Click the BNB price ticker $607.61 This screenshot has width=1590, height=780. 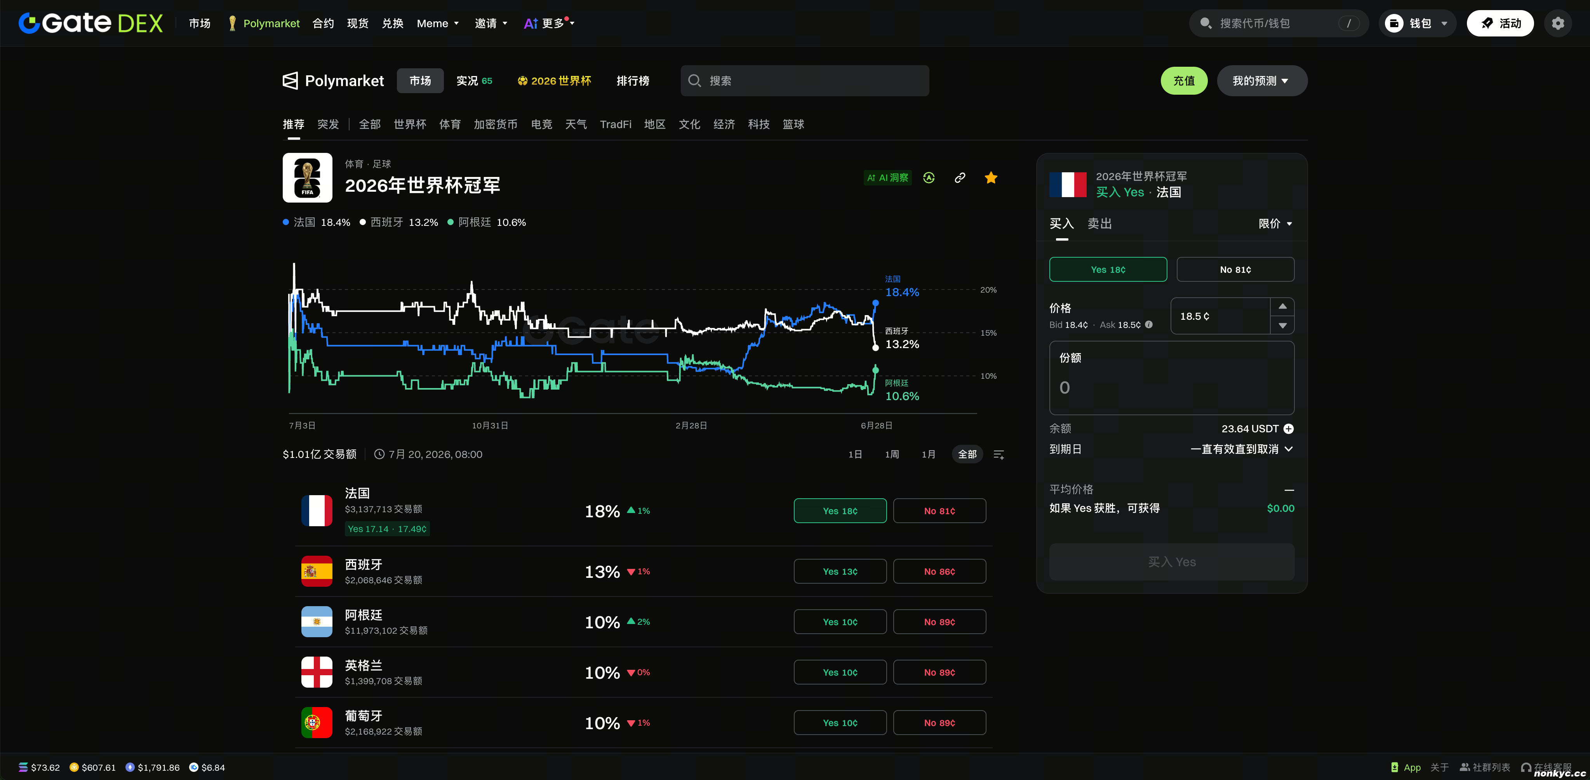point(92,767)
